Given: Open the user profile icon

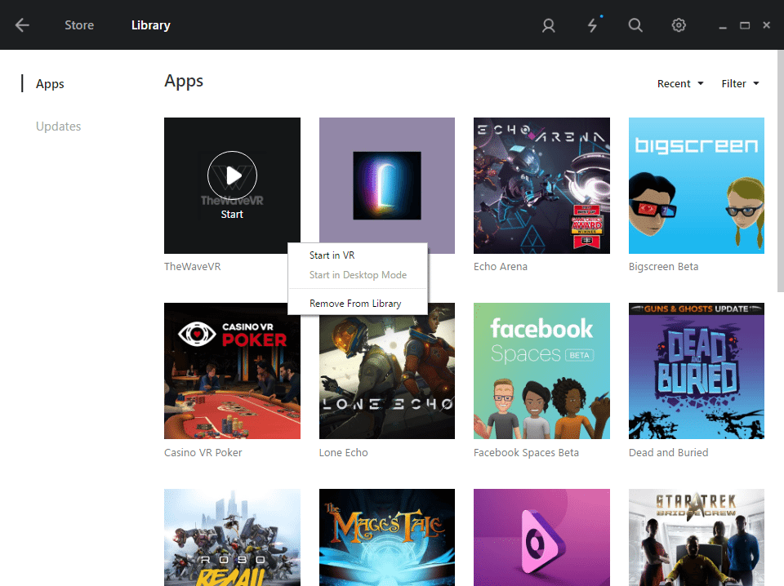Looking at the screenshot, I should coord(549,25).
